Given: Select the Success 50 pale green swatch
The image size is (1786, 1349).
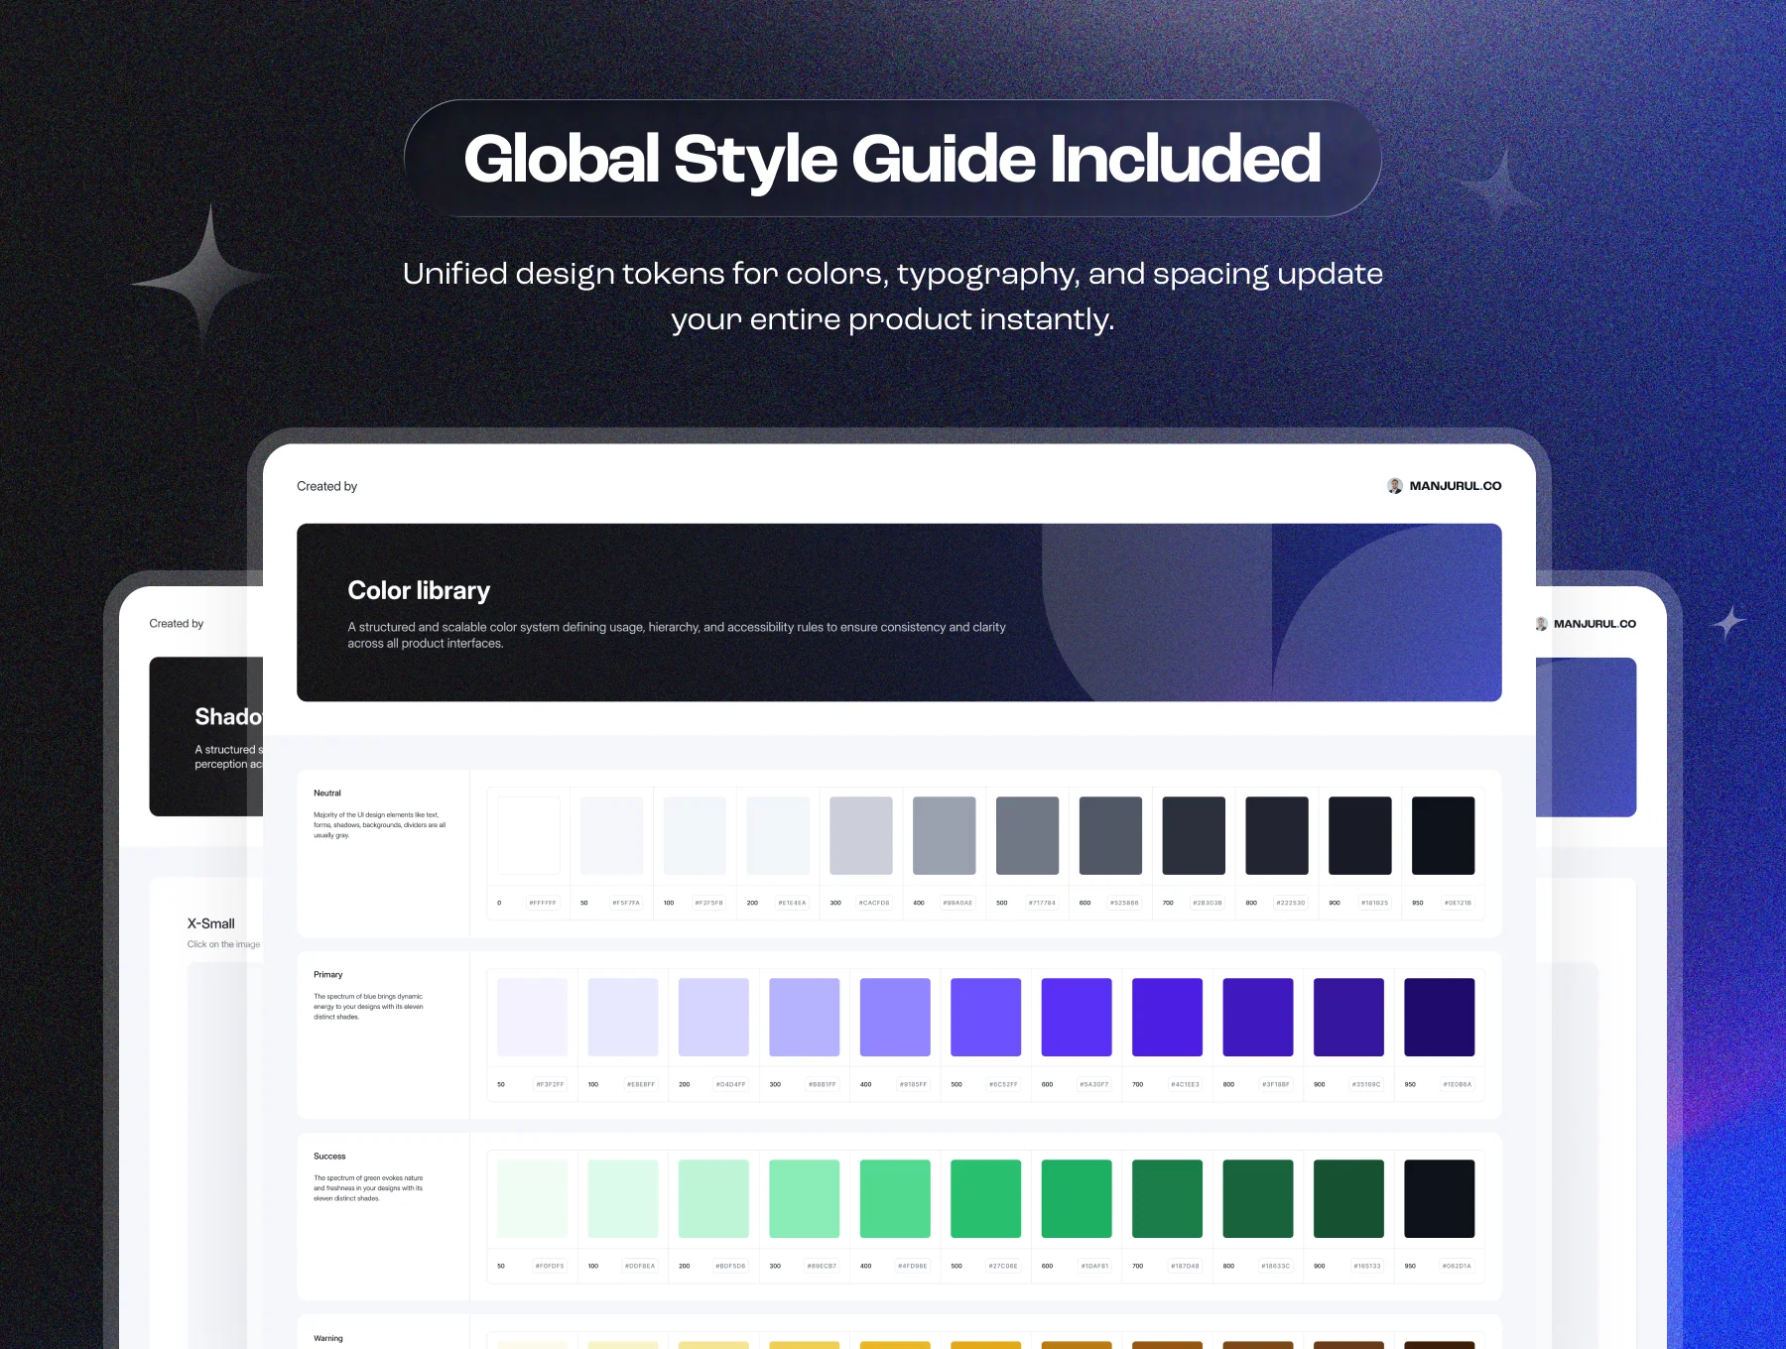Looking at the screenshot, I should 533,1198.
